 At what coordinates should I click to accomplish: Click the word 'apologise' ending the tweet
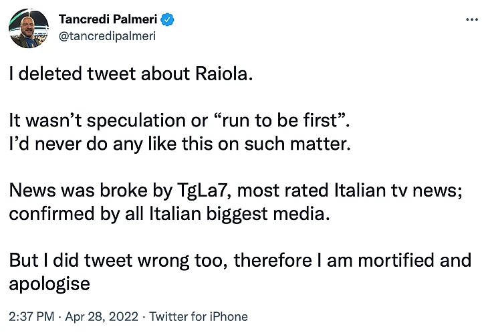tap(49, 284)
